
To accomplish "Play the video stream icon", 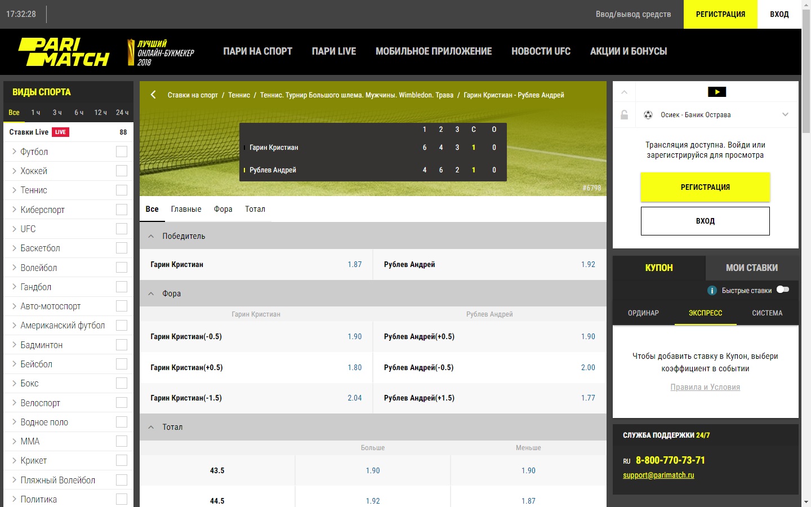I will point(716,92).
